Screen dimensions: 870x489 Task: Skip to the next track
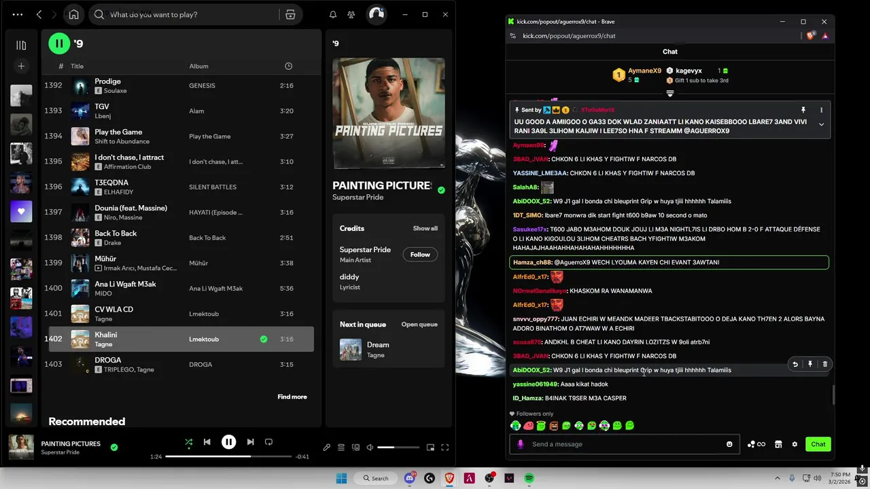250,442
